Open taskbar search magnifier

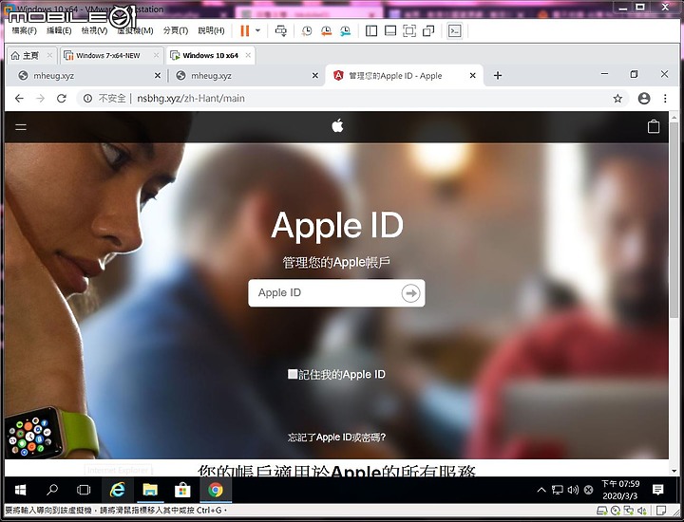pos(52,490)
